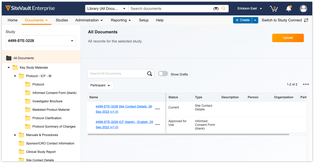Toggle the Show Drafts switch
Viewport: 314px width, 163px height.
163,74
